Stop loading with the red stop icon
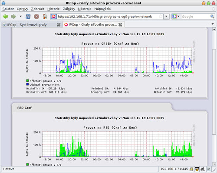The height and width of the screenshot is (173, 217). coord(36,17)
